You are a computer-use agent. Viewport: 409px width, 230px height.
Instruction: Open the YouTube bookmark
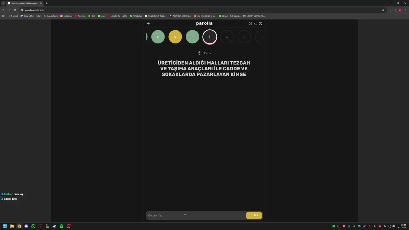[x=80, y=16]
